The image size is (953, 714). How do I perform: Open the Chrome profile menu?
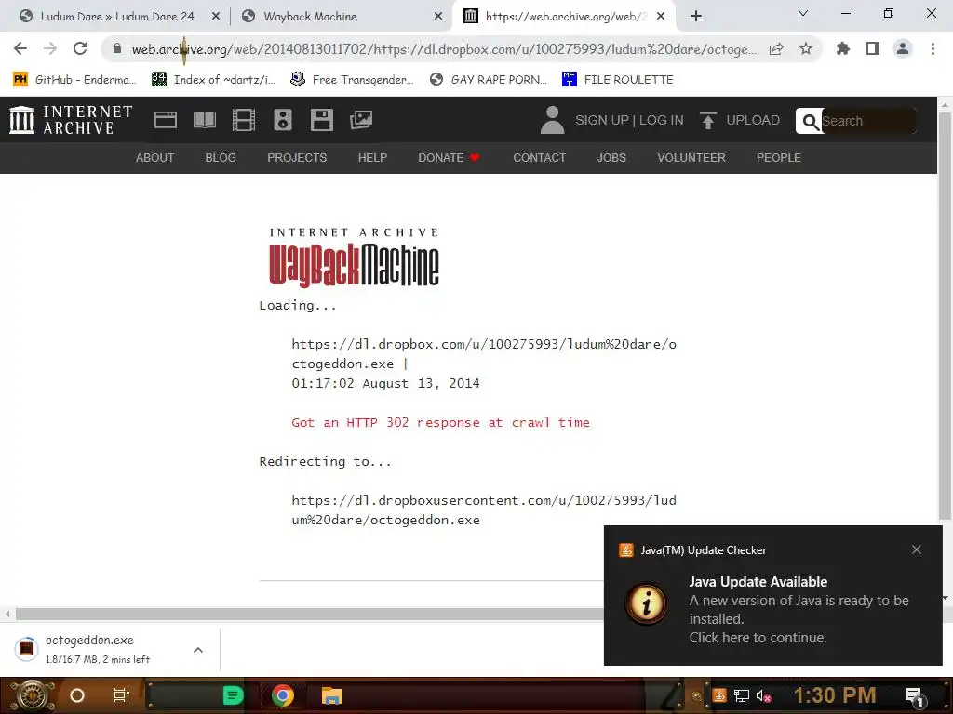click(903, 48)
